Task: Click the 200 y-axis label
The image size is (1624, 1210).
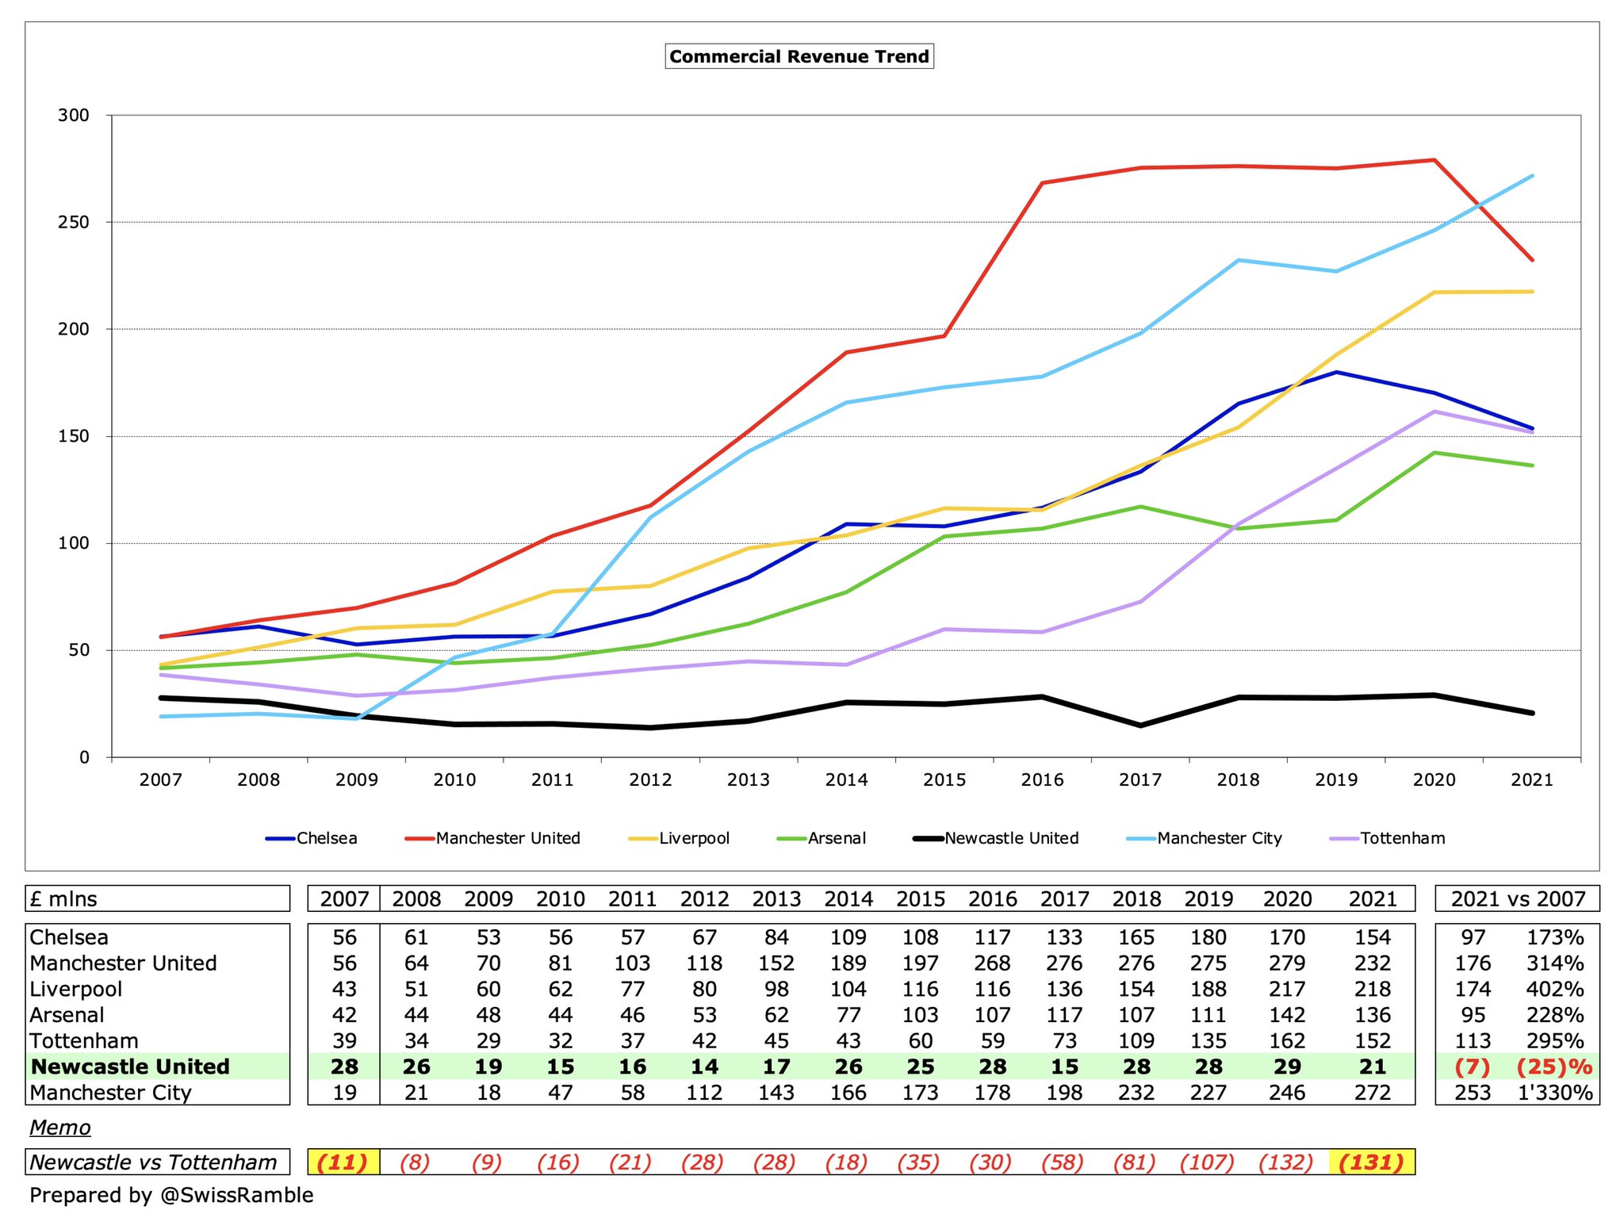Action: [x=74, y=329]
